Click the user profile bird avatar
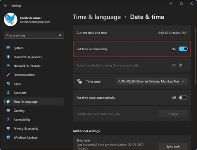The width and height of the screenshot is (197, 150). click(x=10, y=20)
